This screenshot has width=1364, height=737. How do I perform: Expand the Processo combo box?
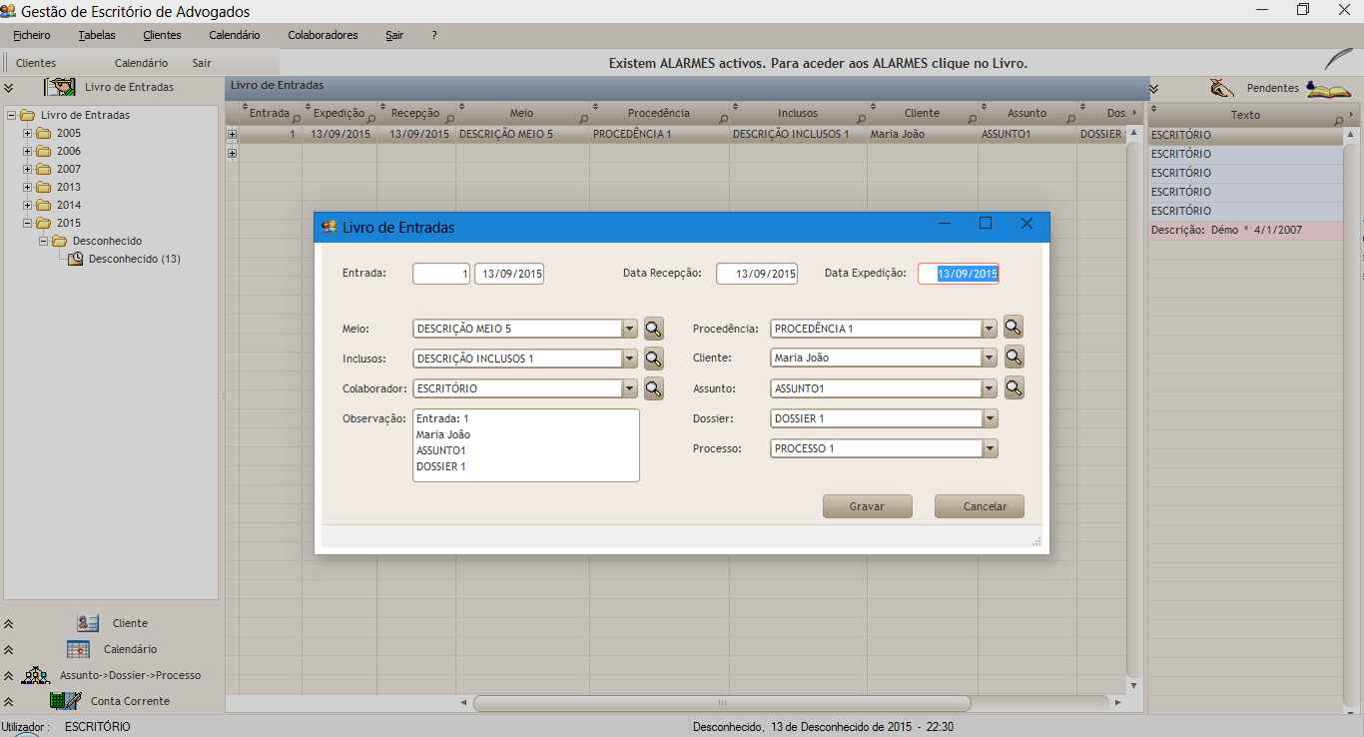tap(990, 449)
